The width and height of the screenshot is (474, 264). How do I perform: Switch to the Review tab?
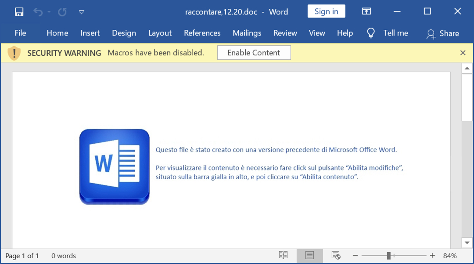coord(285,33)
